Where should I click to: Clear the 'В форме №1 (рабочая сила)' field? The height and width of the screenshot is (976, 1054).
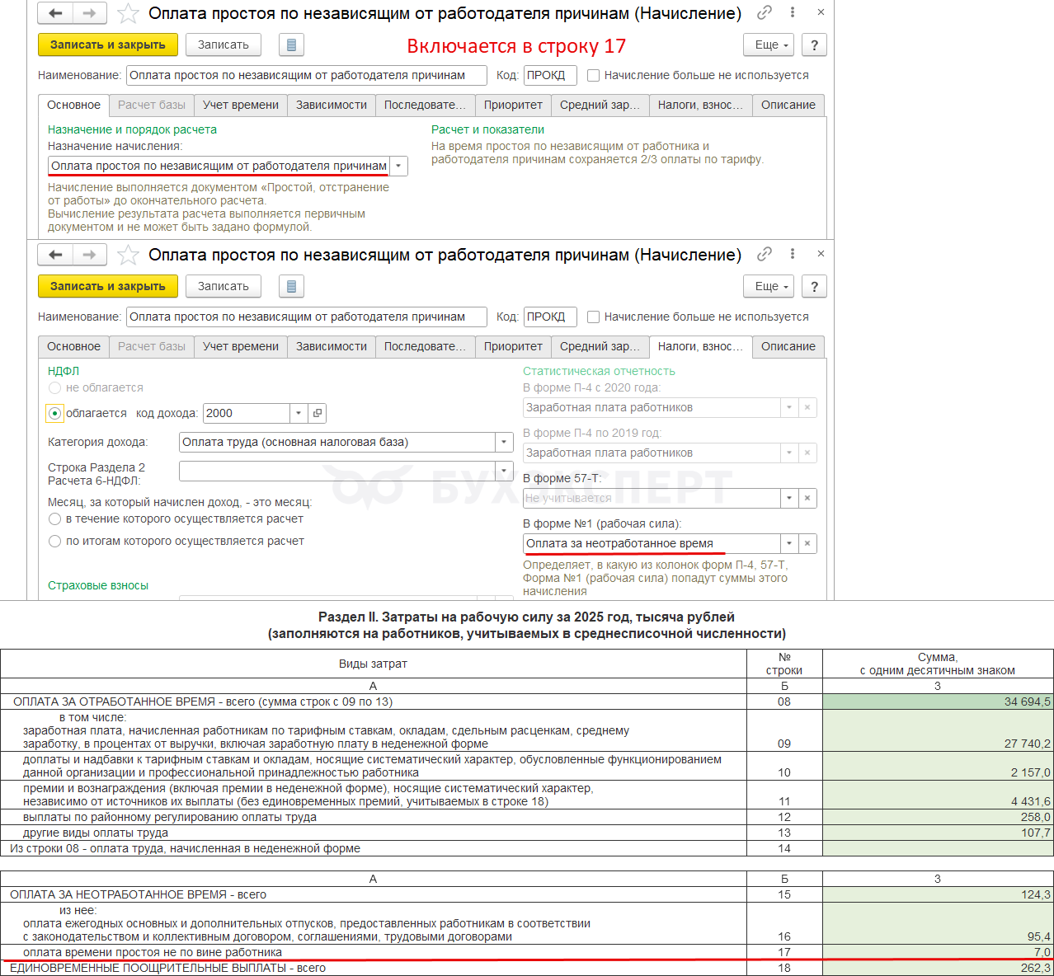click(x=807, y=543)
